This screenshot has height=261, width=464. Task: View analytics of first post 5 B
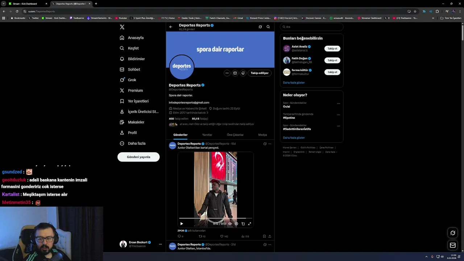pos(245,236)
